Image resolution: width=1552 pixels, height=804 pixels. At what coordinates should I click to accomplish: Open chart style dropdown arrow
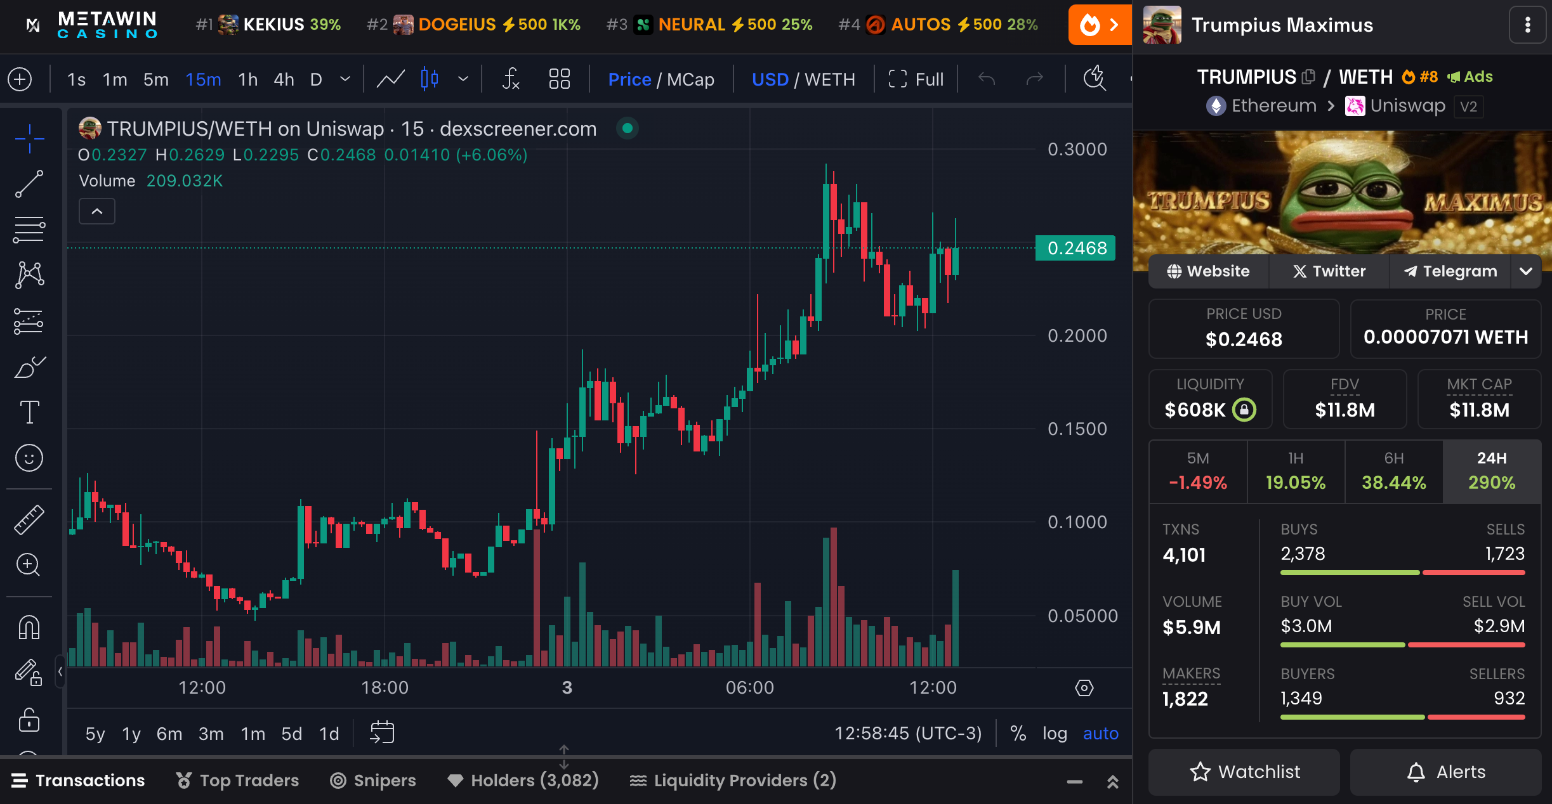click(x=463, y=79)
